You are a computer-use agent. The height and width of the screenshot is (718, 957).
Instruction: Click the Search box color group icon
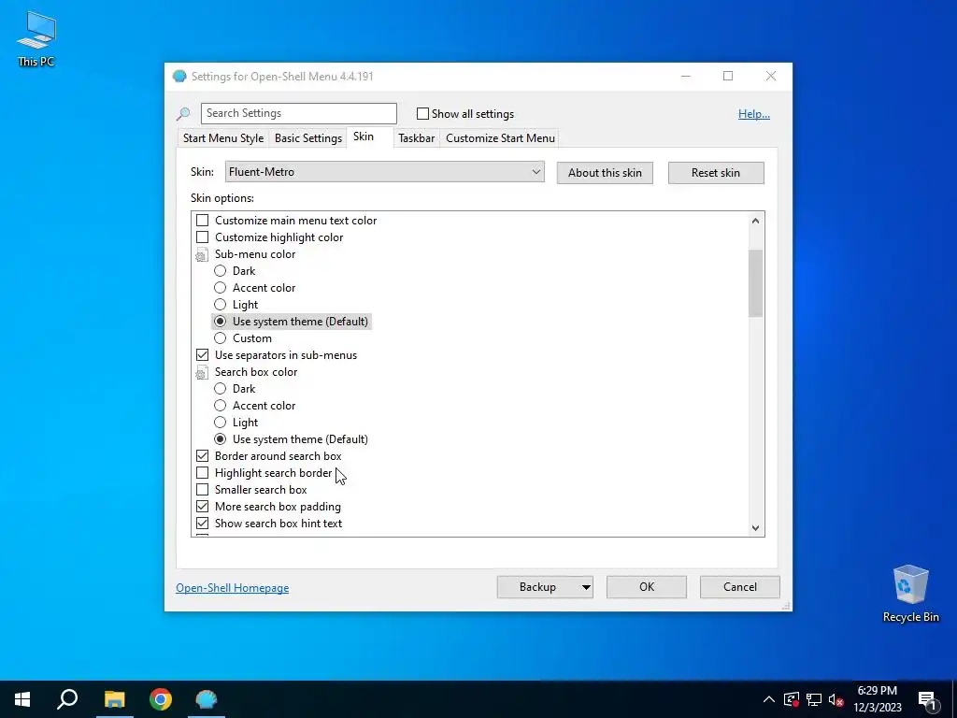click(x=201, y=372)
